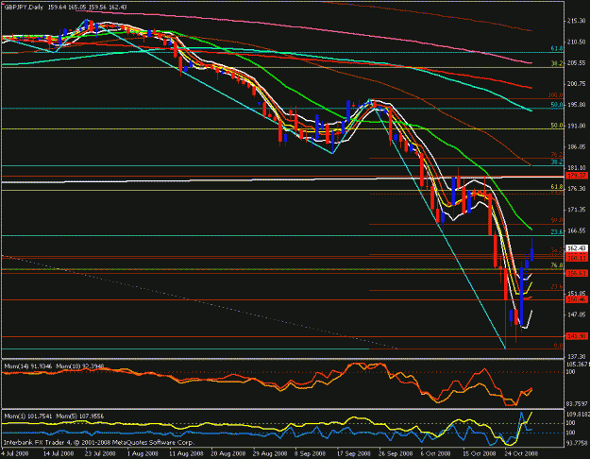Image resolution: width=590 pixels, height=459 pixels.
Task: Select the 17 Sep 2008 date label
Action: point(353,453)
